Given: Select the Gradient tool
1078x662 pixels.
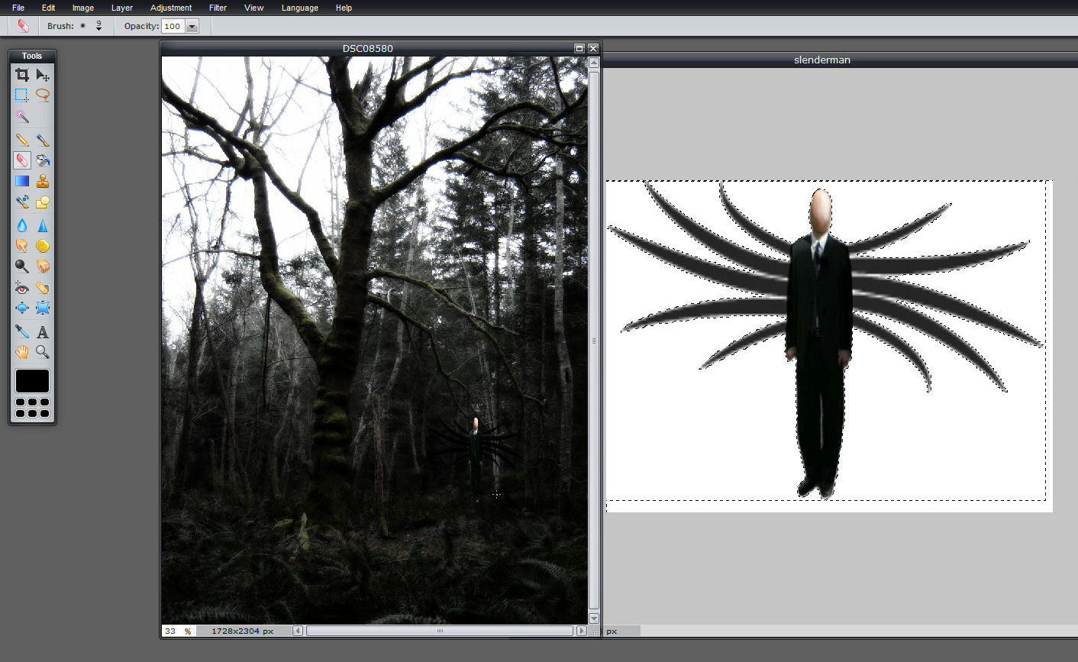Looking at the screenshot, I should click(x=22, y=181).
